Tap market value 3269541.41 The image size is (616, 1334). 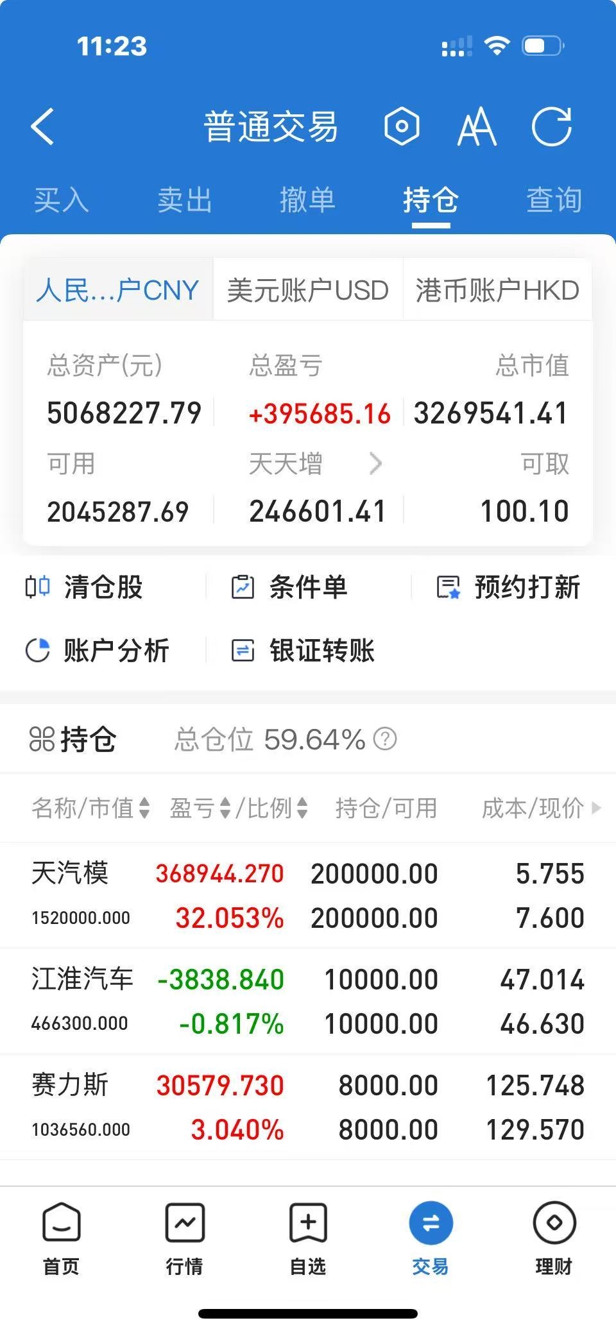[x=491, y=413]
